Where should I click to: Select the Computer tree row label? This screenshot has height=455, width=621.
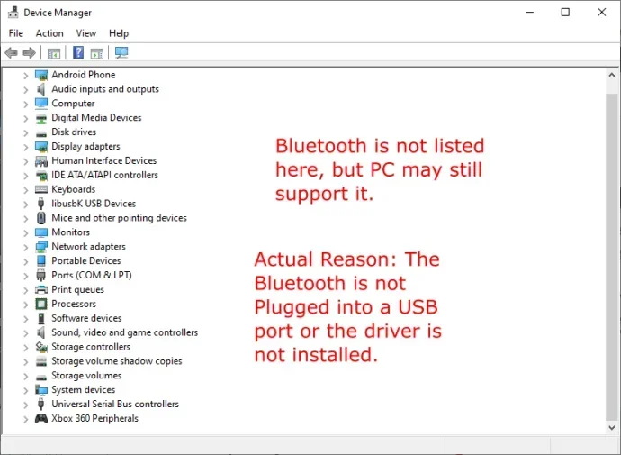click(x=73, y=104)
